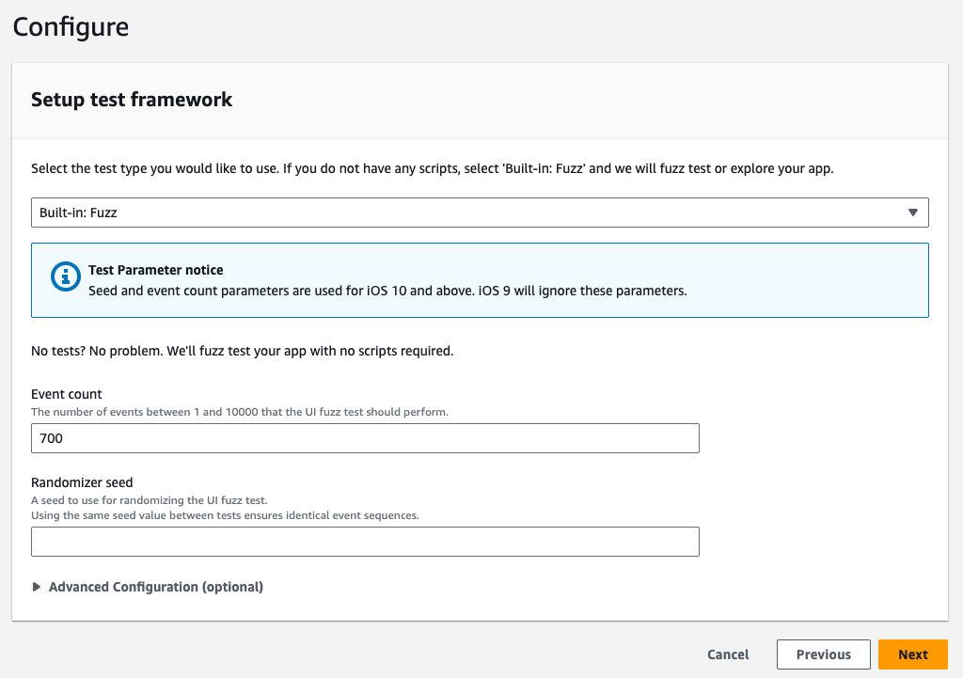Click the empty Randomizer seed input field
The image size is (963, 678).
365,542
